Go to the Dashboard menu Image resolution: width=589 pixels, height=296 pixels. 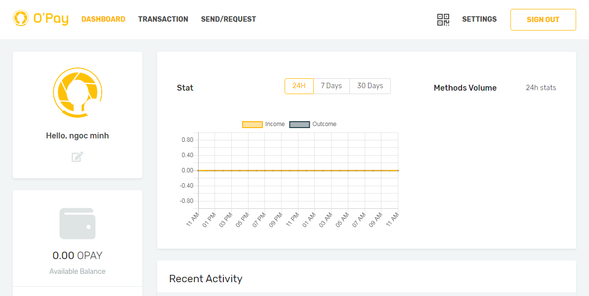click(x=103, y=19)
